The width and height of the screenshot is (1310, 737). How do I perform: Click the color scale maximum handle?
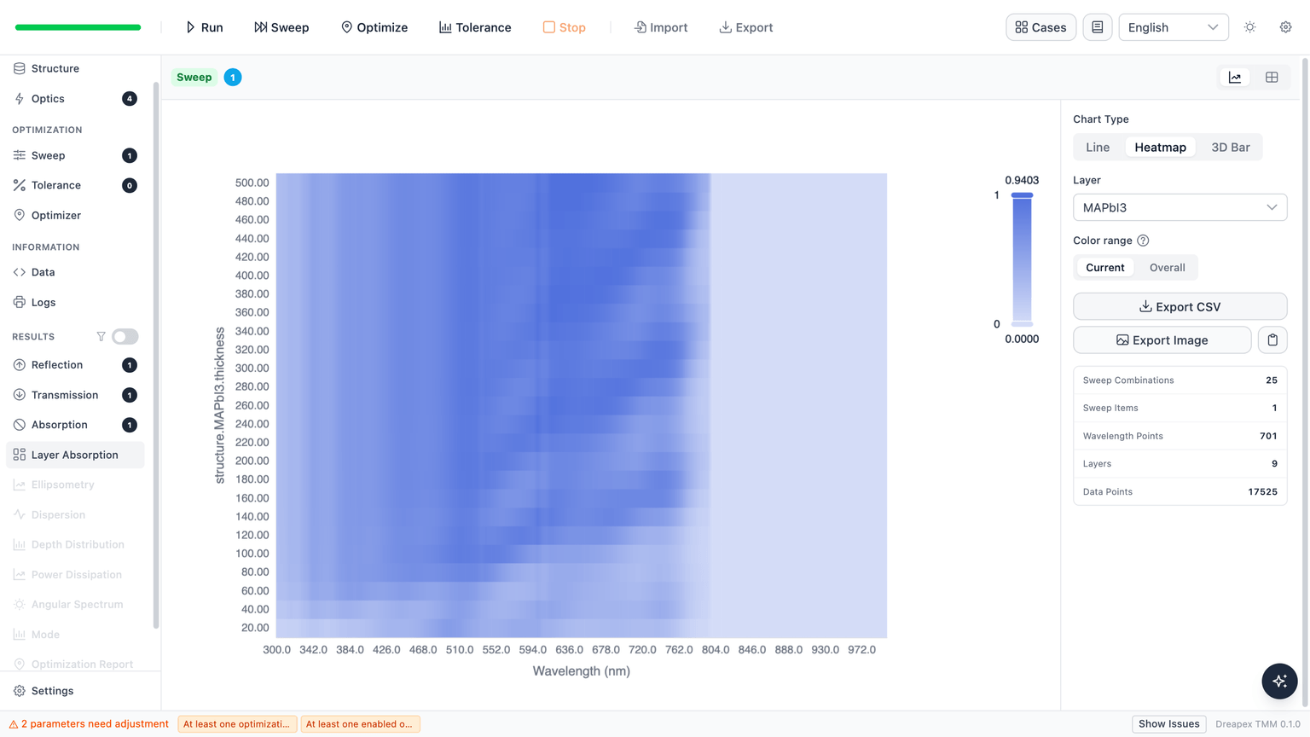coord(1022,195)
